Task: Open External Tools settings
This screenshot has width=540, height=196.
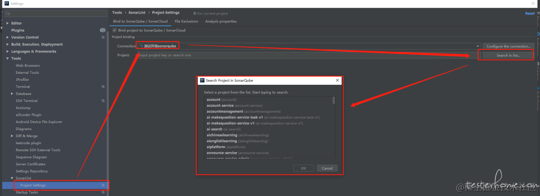Action: 27,73
